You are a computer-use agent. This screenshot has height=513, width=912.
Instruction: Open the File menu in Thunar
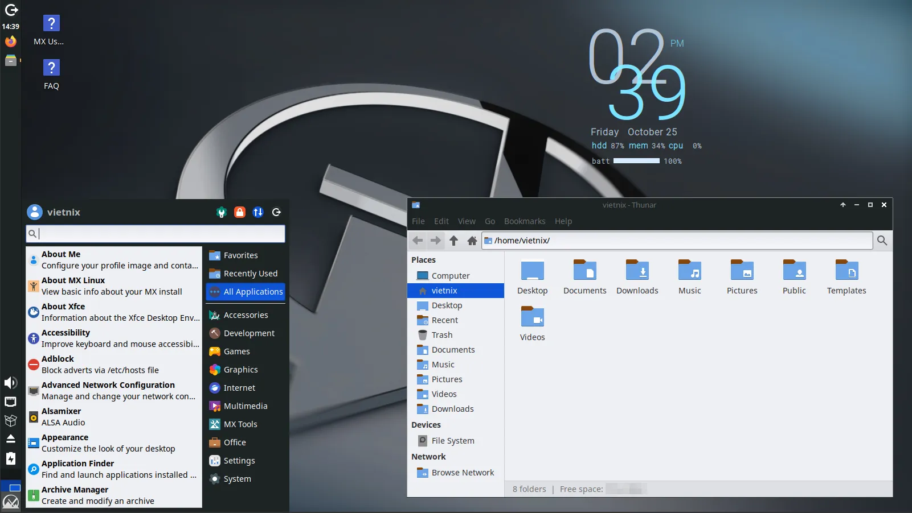[x=418, y=221]
